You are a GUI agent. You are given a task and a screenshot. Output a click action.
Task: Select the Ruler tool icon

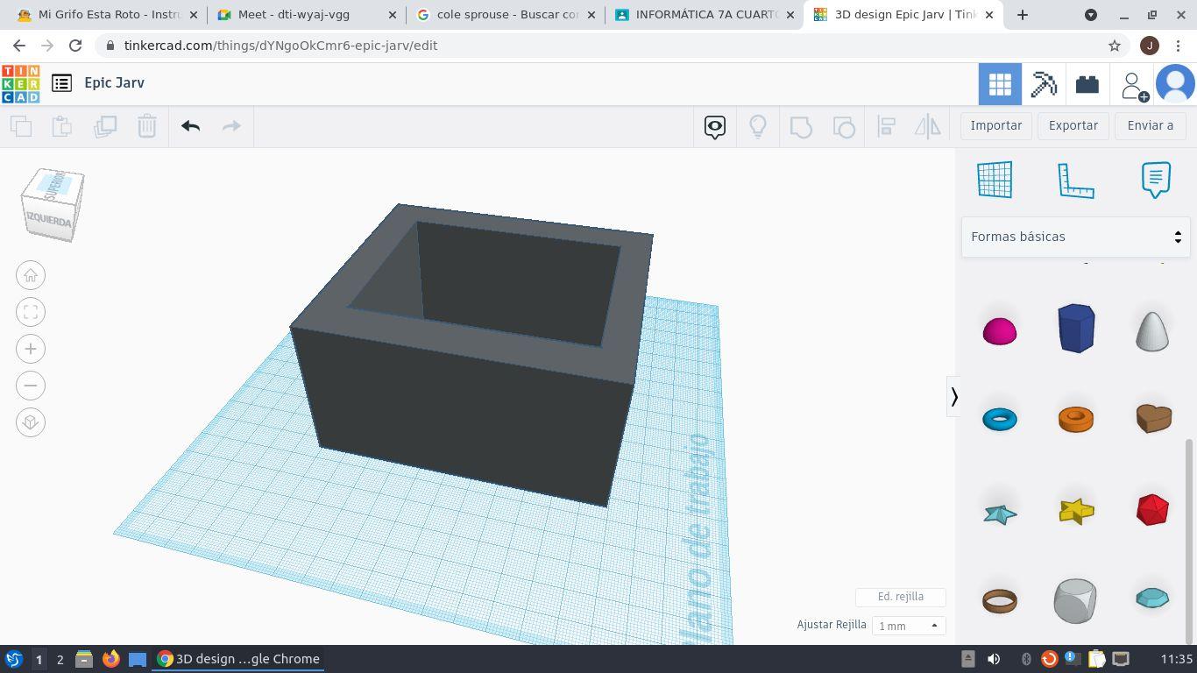point(1076,181)
